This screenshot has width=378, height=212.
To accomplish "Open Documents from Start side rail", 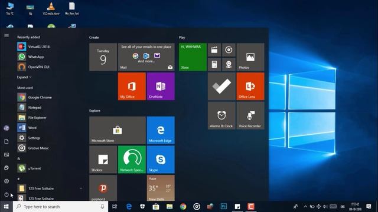I will 6,141.
